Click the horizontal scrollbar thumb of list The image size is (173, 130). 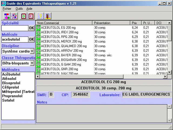click(82, 76)
